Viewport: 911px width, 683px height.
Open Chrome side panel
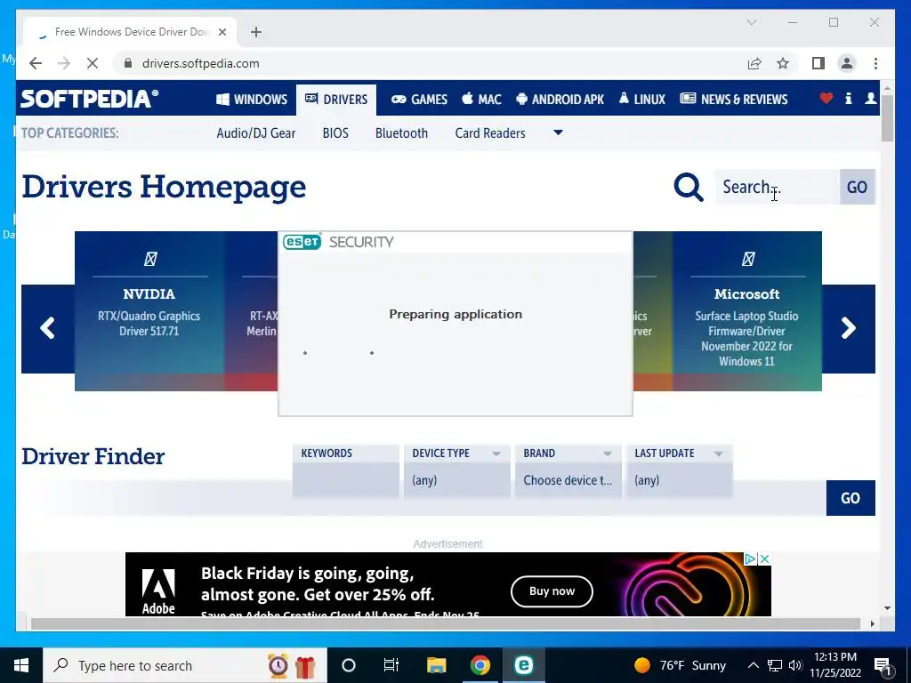pyautogui.click(x=818, y=63)
